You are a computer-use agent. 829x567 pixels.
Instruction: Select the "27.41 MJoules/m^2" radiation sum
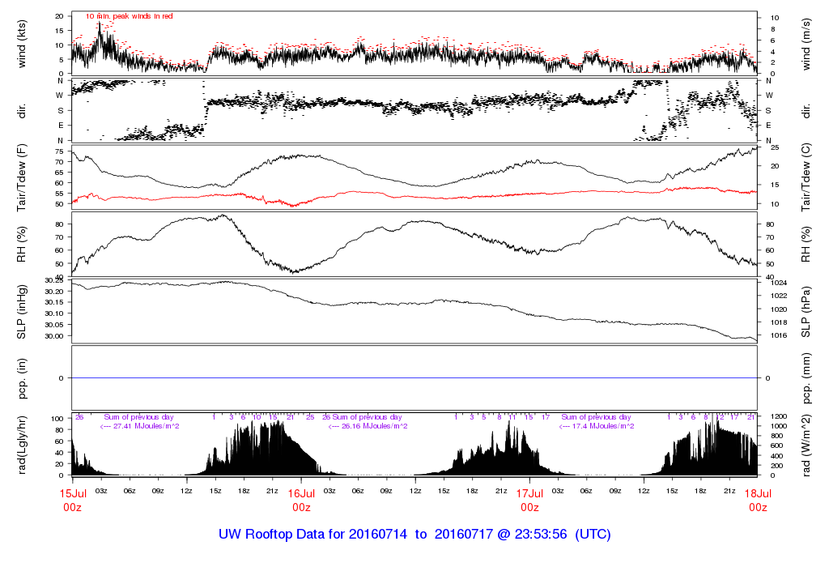pyautogui.click(x=147, y=426)
